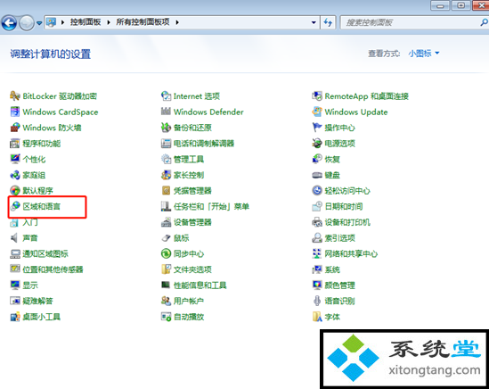The height and width of the screenshot is (389, 489).
Task: Open 声音 speaker icon
Action: (14, 238)
